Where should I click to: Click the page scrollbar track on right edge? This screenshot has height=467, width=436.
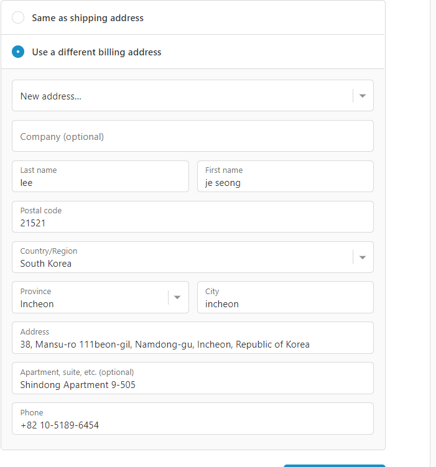433,234
